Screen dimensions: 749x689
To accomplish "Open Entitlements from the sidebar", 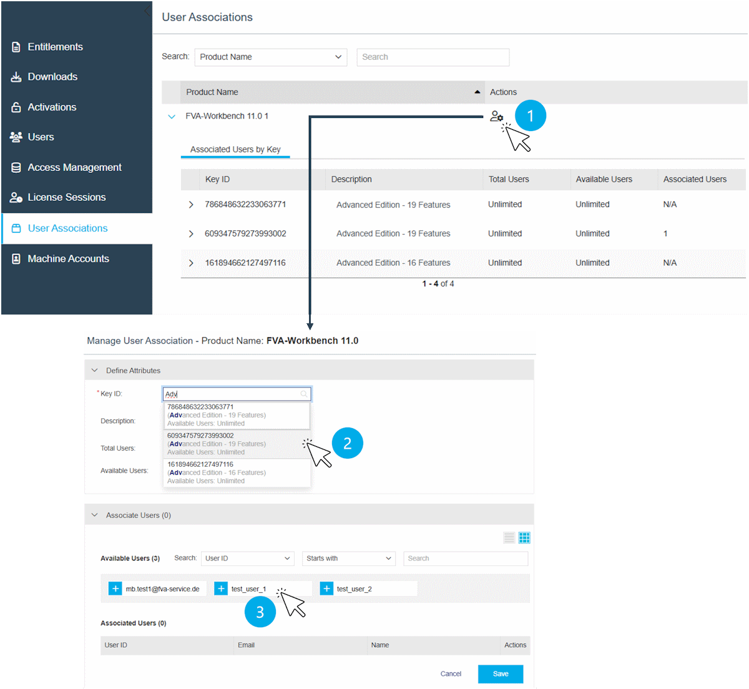I will (55, 47).
